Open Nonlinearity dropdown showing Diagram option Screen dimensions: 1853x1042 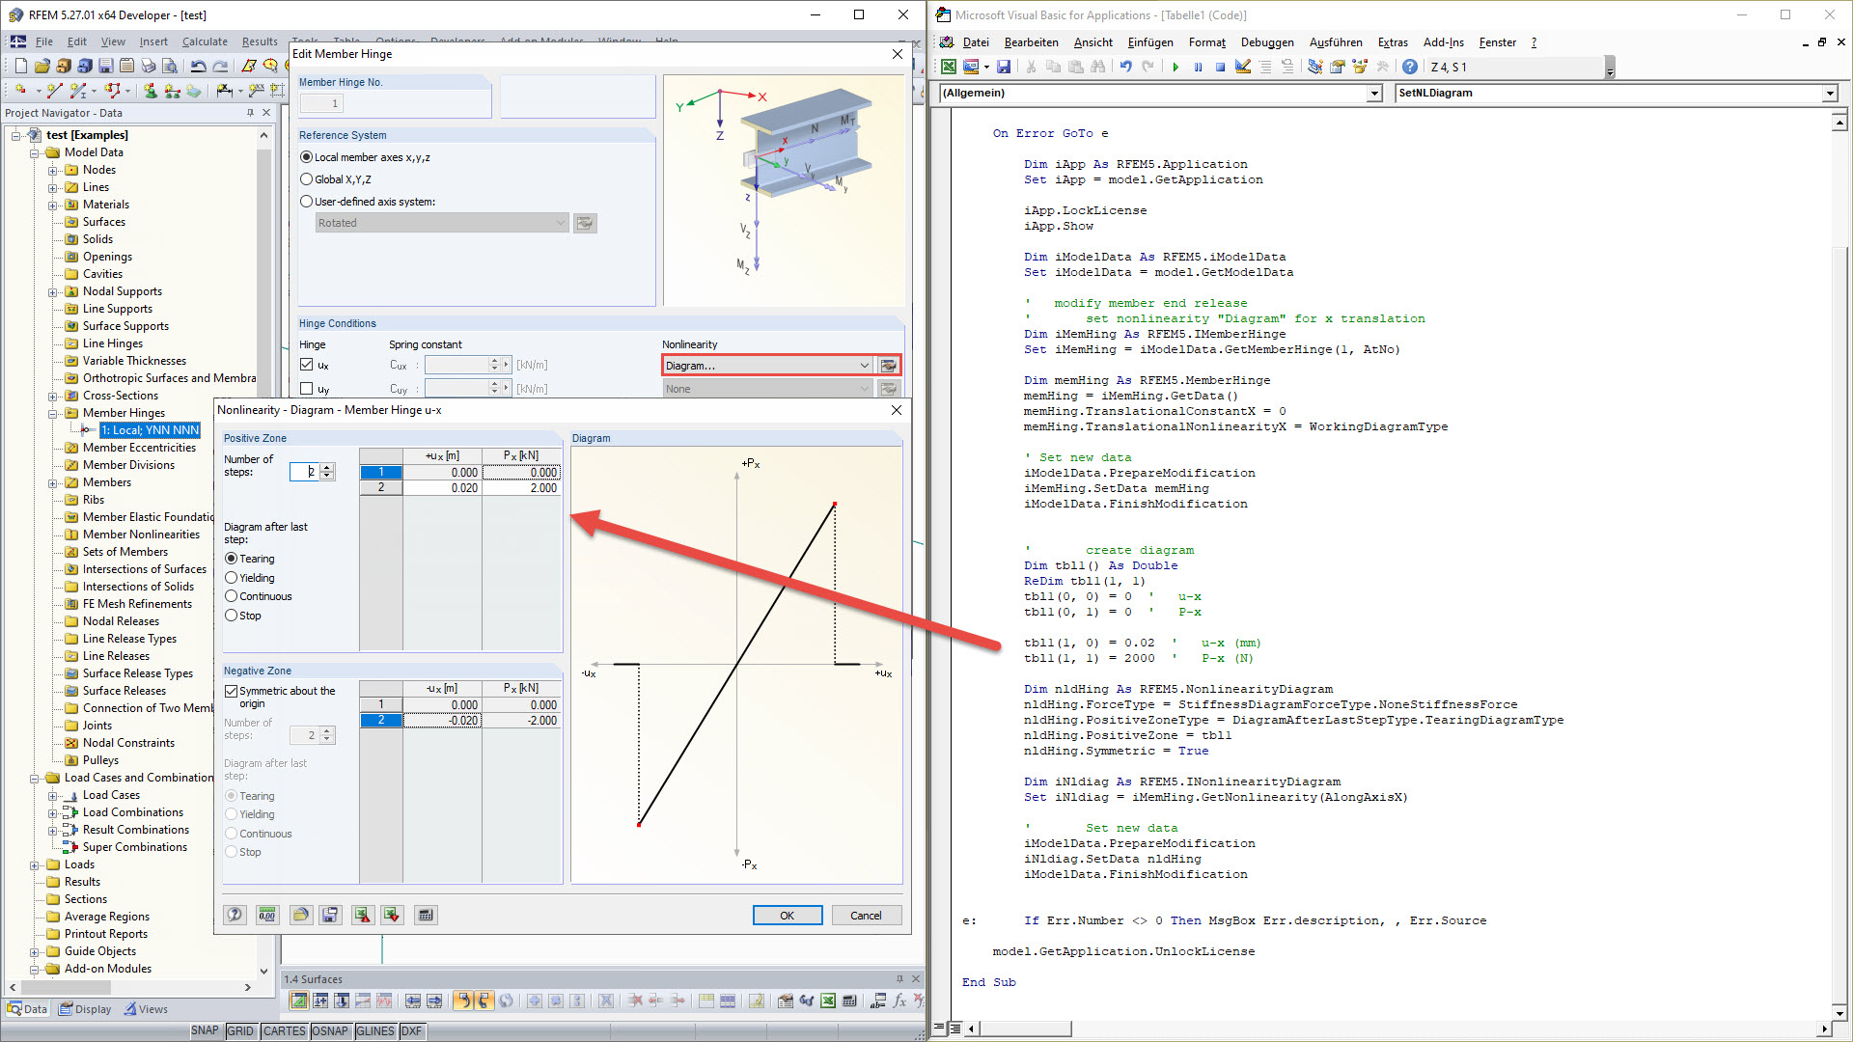(x=765, y=365)
